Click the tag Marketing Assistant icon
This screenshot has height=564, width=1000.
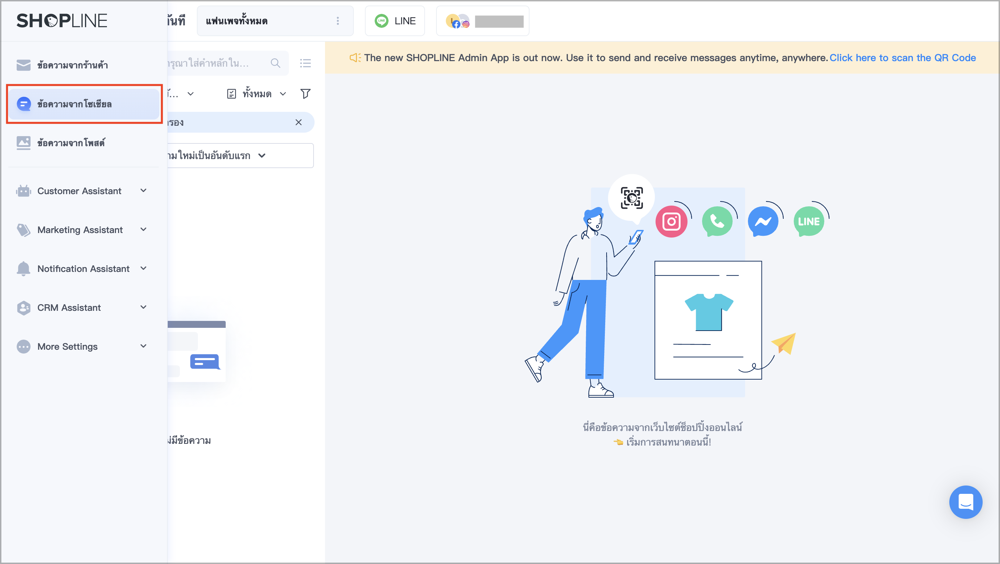click(23, 230)
